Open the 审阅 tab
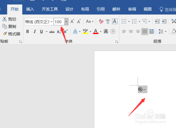Screen dimensions: 176x128 132,9
